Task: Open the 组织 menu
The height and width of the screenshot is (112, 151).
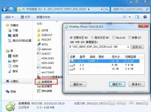Action: 9,17
